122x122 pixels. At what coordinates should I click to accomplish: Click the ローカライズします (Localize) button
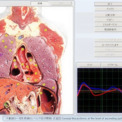(x=108, y=45)
